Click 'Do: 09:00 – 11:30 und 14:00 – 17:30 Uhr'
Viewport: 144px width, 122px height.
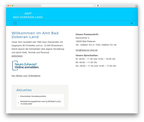tap(96, 66)
